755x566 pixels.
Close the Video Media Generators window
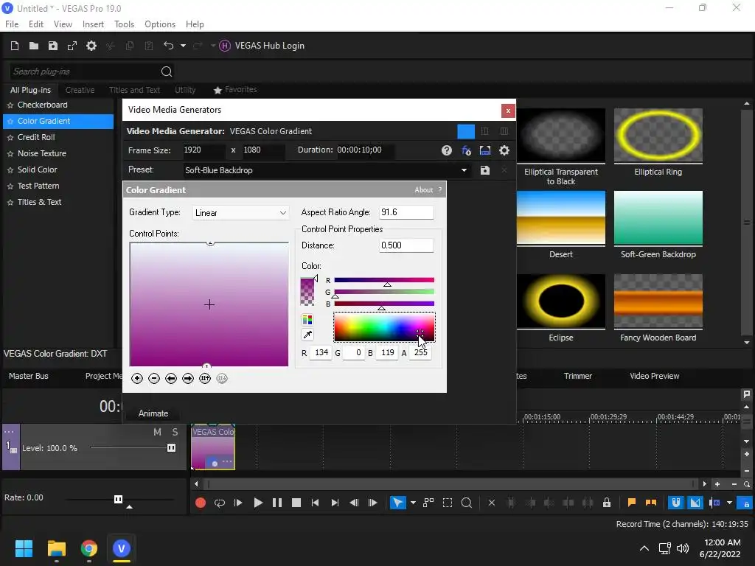[508, 111]
